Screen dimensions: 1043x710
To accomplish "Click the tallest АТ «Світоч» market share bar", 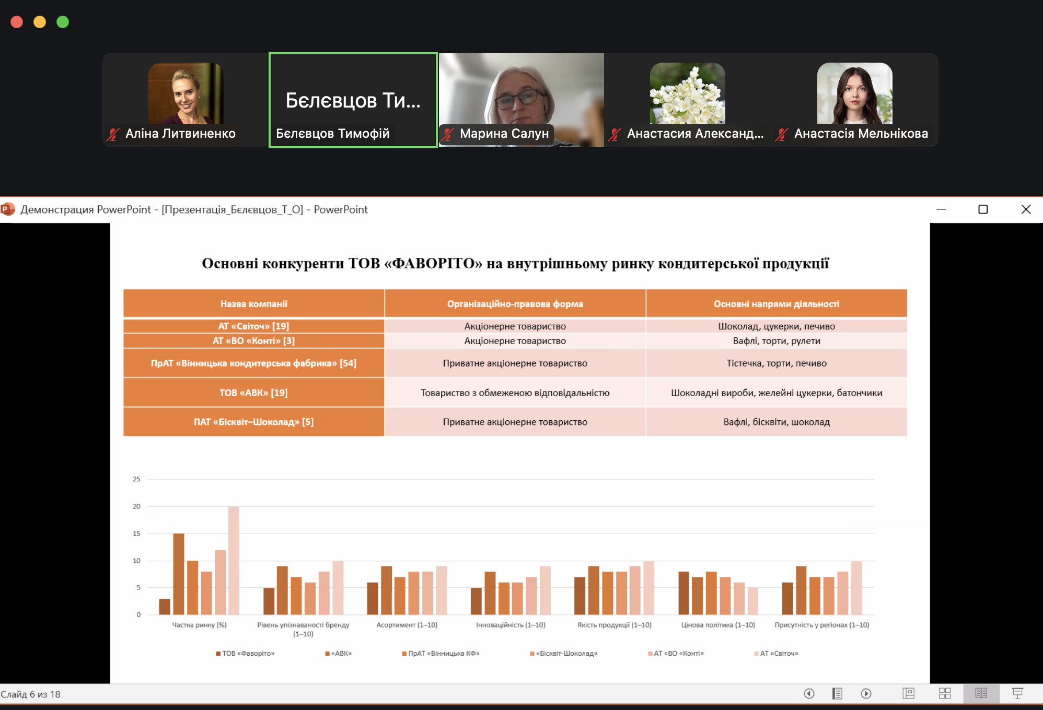I will [x=234, y=560].
